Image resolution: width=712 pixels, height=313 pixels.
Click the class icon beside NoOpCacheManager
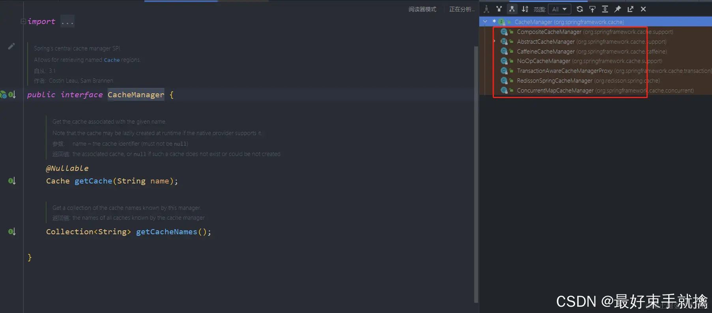[x=504, y=61]
